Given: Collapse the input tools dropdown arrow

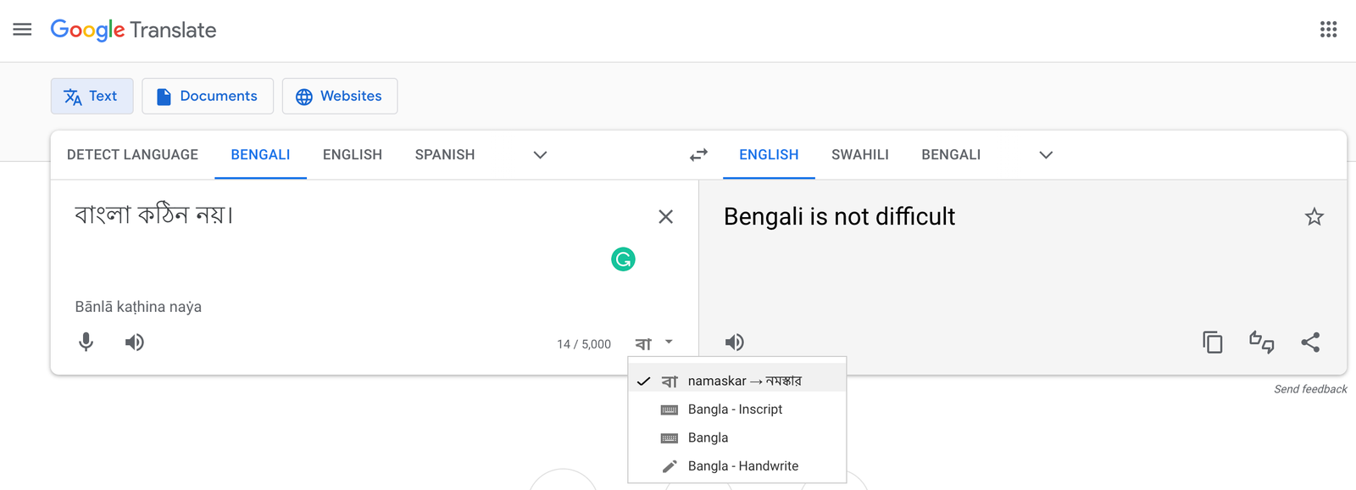Looking at the screenshot, I should pyautogui.click(x=669, y=342).
